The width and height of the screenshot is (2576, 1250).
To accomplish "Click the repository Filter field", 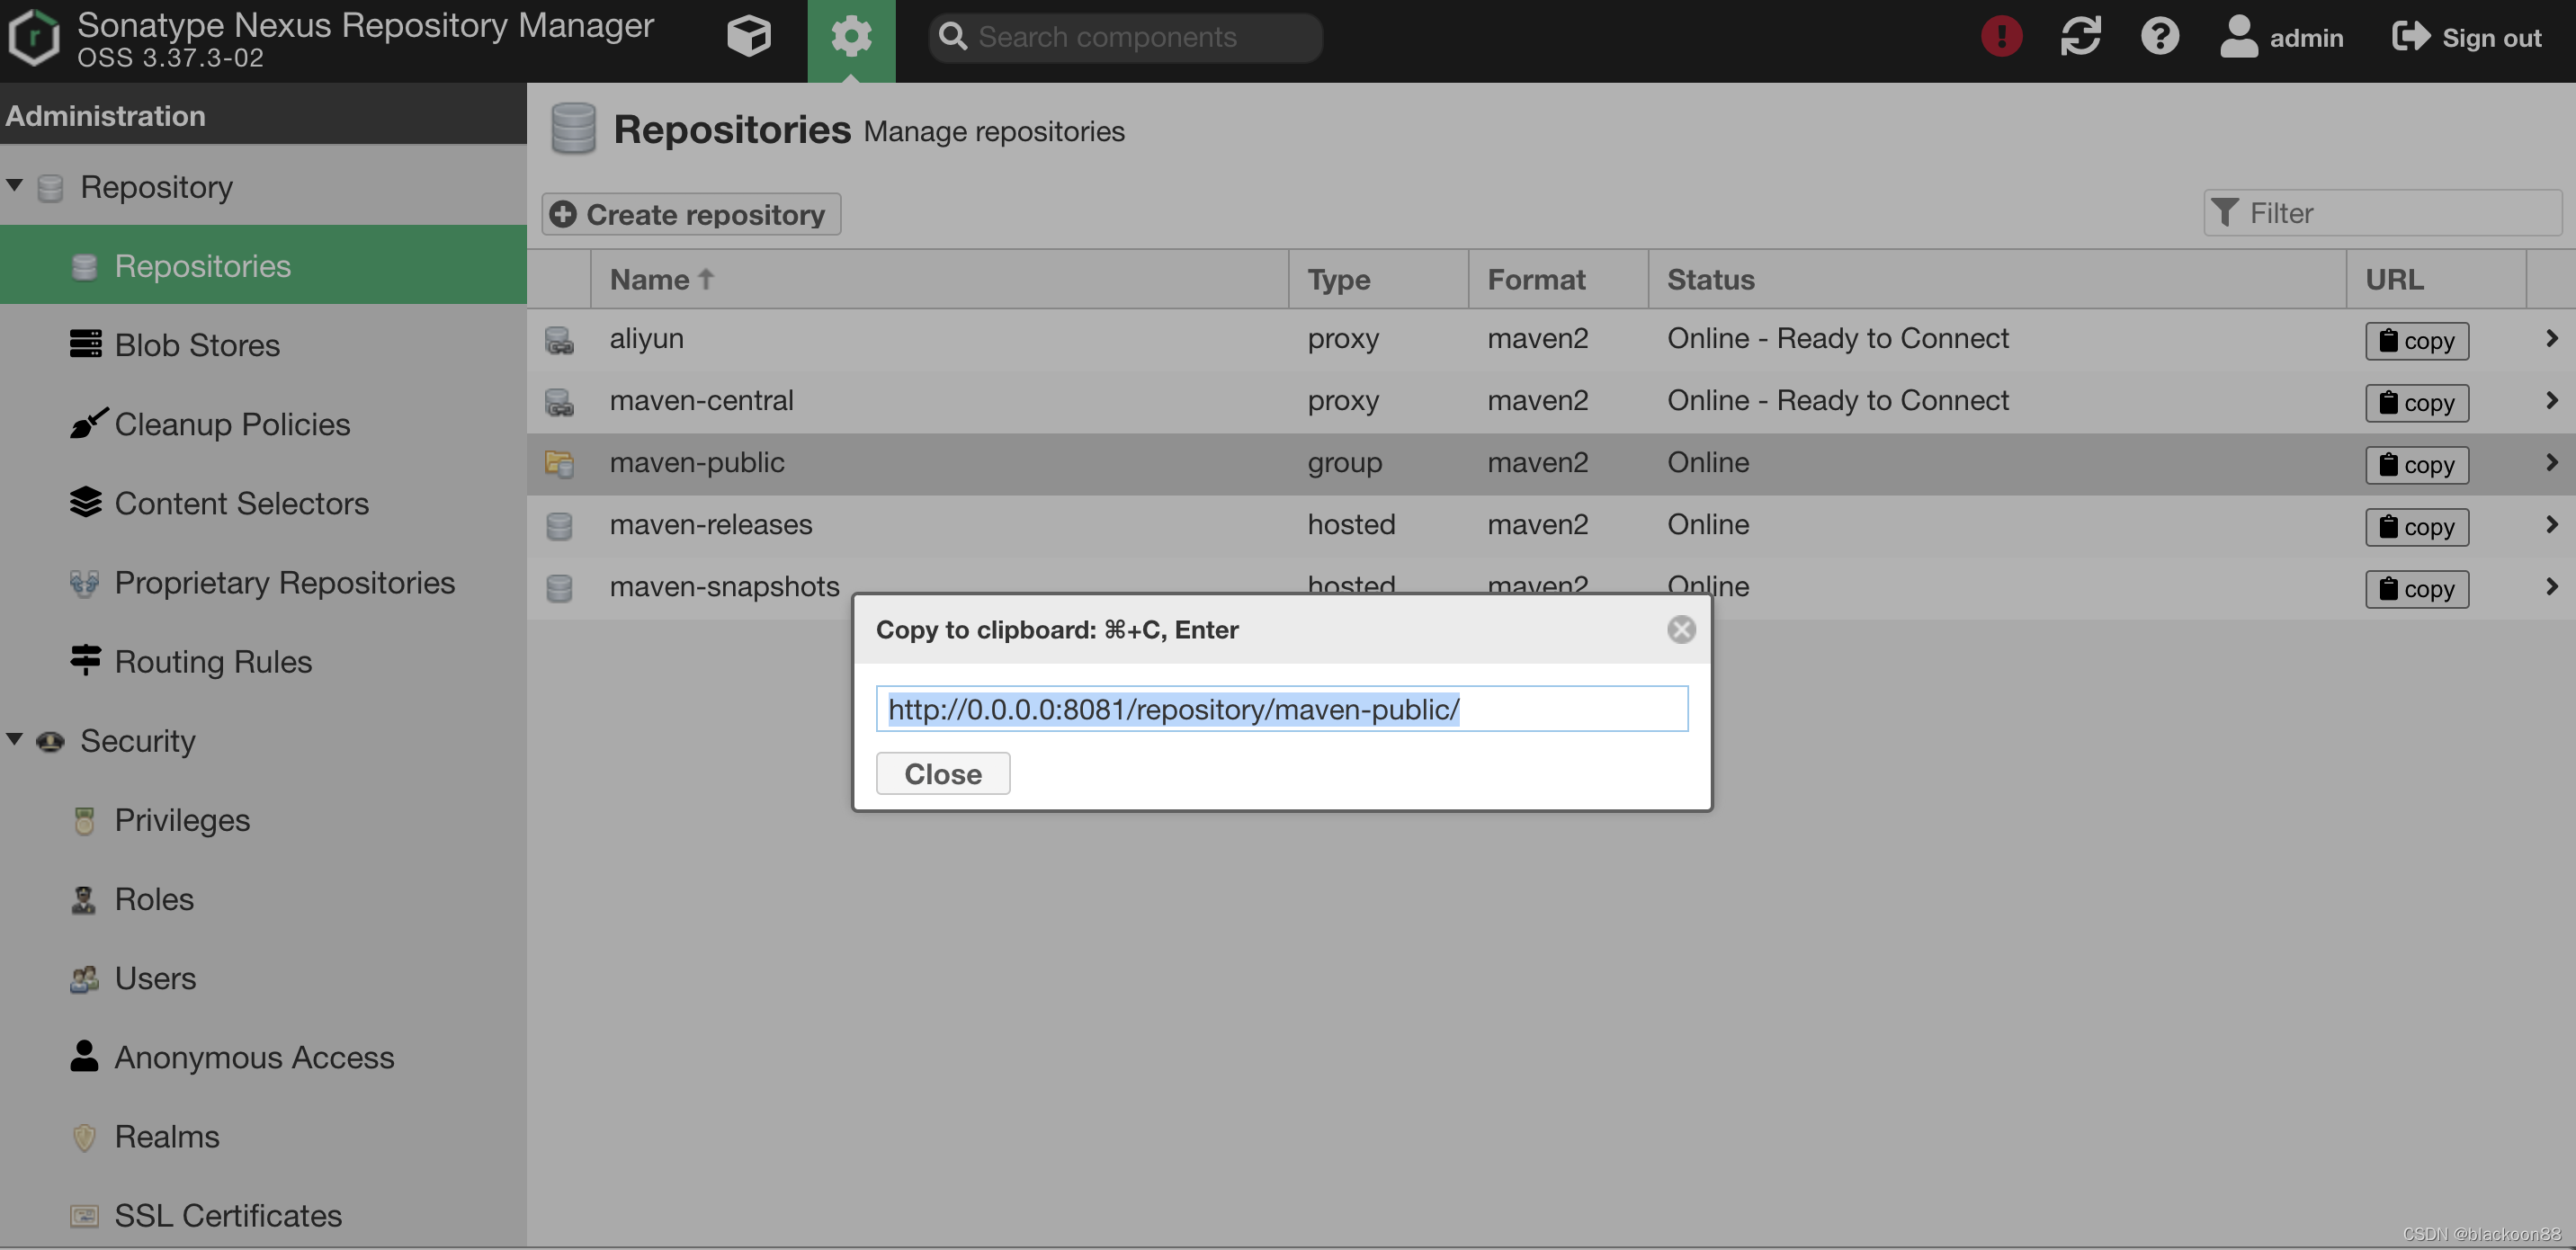I will pos(2382,212).
